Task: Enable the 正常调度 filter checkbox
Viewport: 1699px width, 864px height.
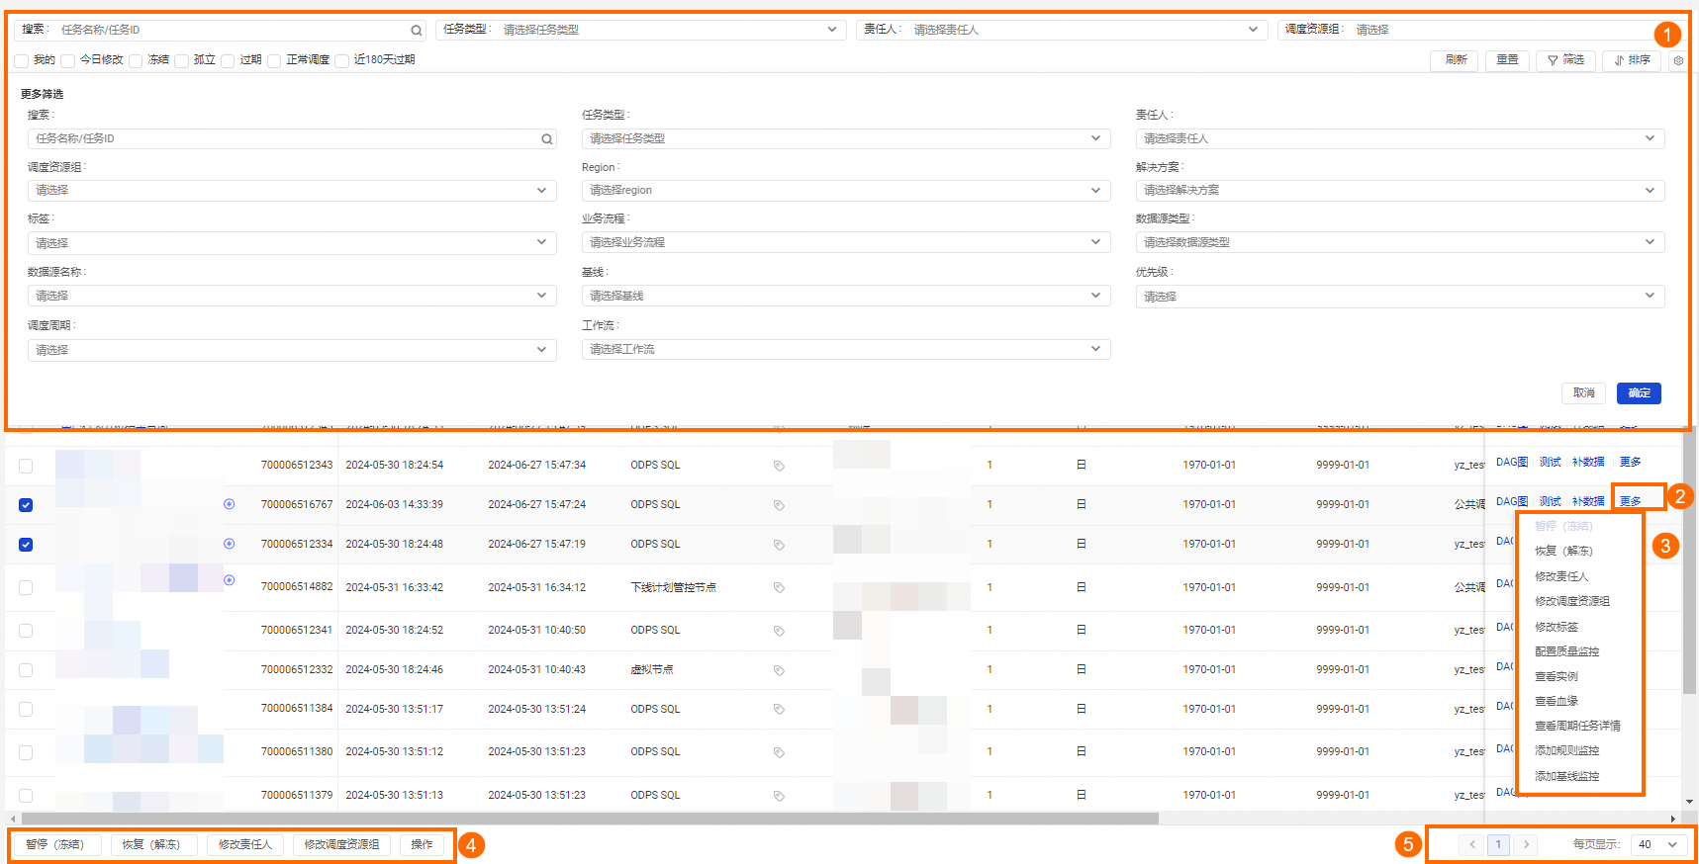Action: click(274, 61)
